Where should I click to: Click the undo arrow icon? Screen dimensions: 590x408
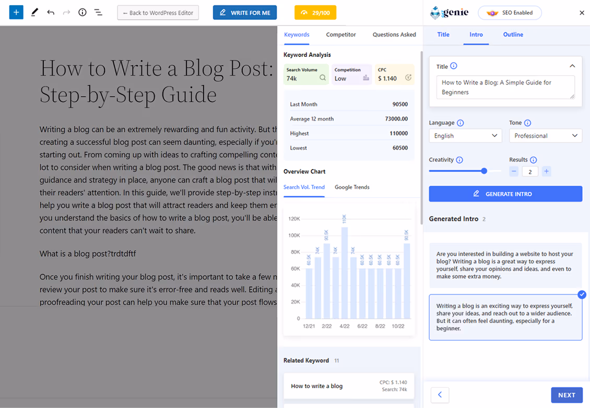tap(51, 13)
